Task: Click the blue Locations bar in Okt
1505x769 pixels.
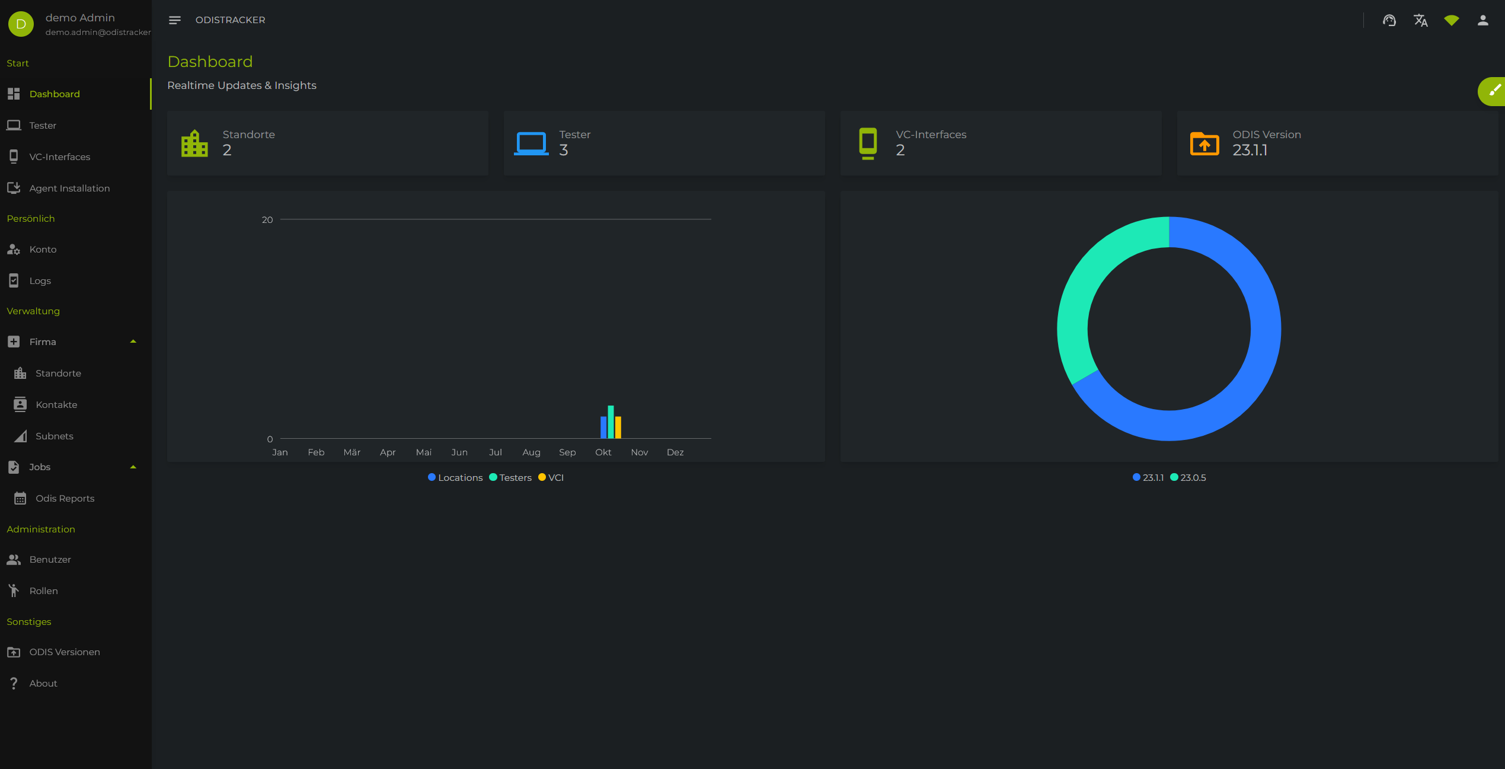Action: click(603, 427)
